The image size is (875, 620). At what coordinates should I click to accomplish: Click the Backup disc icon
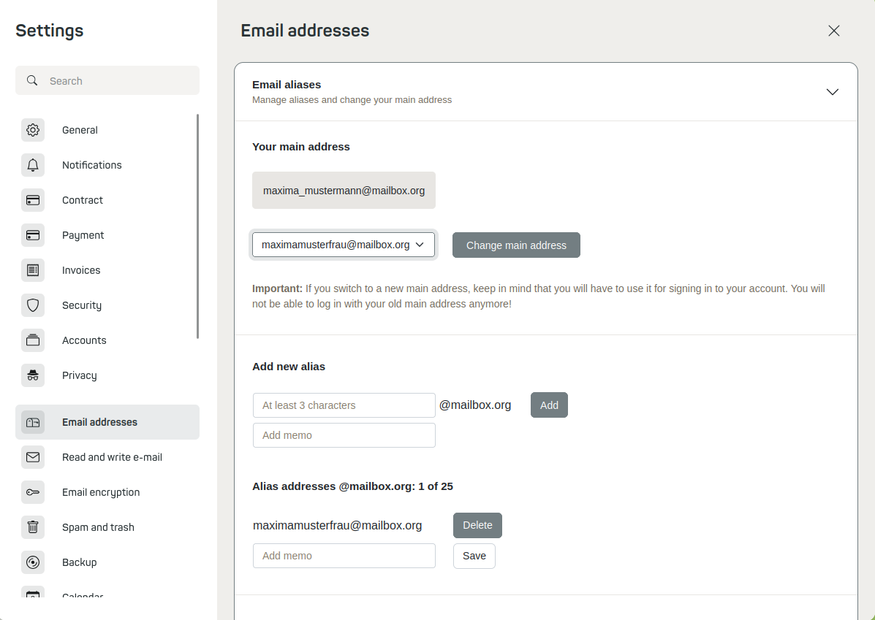coord(33,562)
